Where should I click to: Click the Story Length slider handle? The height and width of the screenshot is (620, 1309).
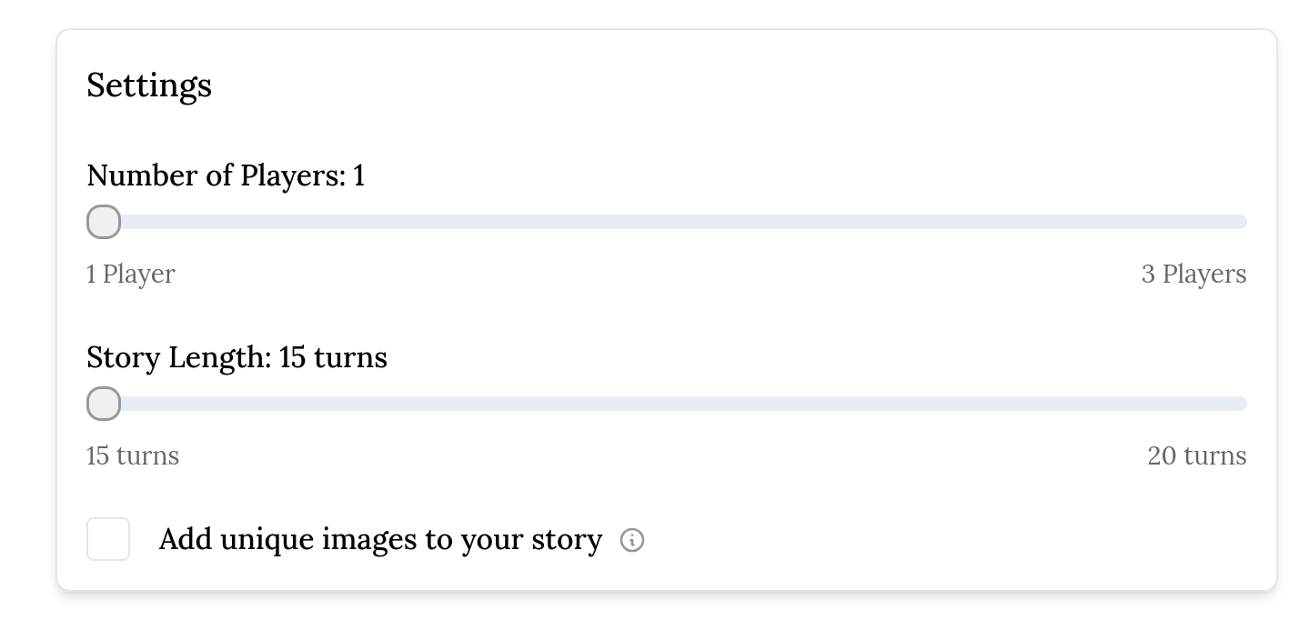click(104, 404)
